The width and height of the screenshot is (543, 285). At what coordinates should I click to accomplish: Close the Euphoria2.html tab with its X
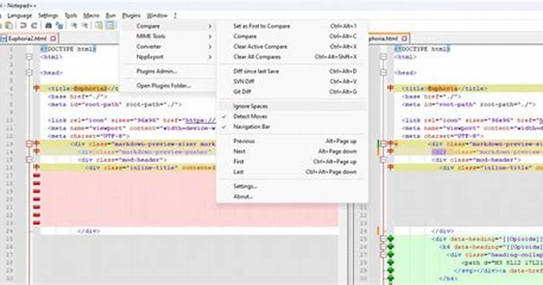[x=53, y=39]
